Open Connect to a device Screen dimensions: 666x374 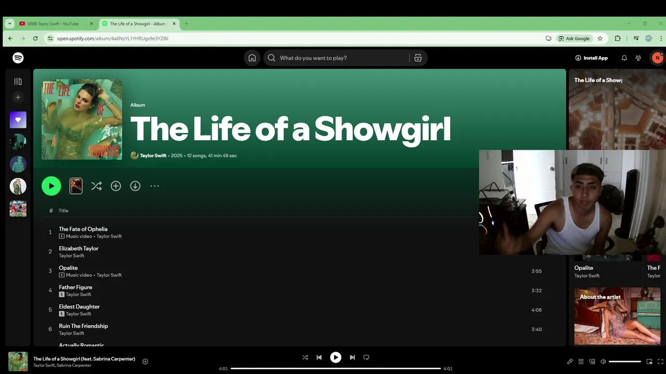[x=592, y=362]
